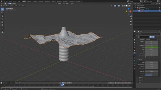161x90 pixels.
Task: Open Marker menu in timeline
Action: tap(20, 83)
